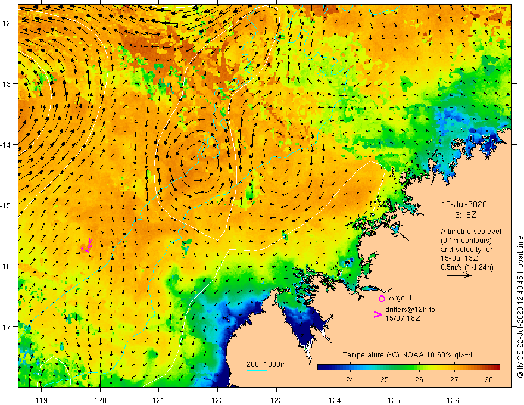524x405 pixels.
Task: Click longitude axis label 122
Action: 217,400
